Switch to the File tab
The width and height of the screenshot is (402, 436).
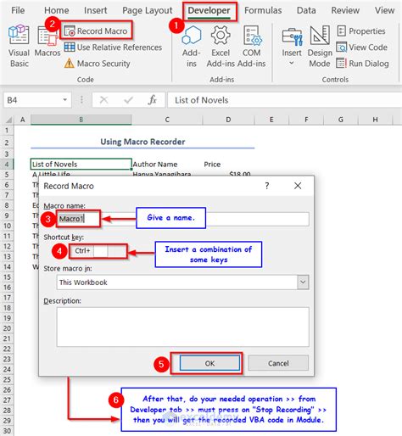point(18,10)
